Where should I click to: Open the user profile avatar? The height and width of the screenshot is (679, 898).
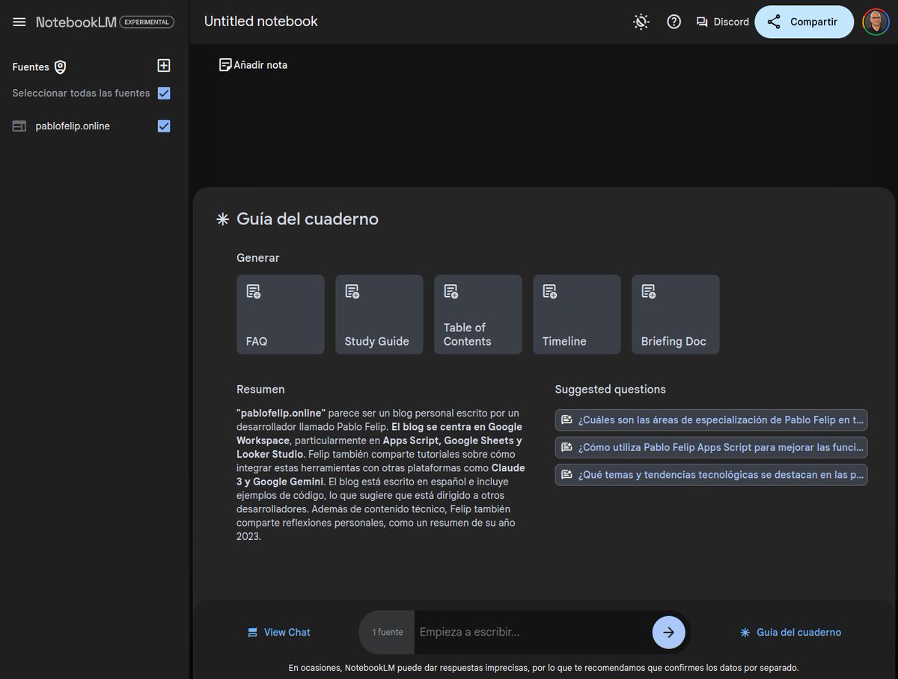876,22
